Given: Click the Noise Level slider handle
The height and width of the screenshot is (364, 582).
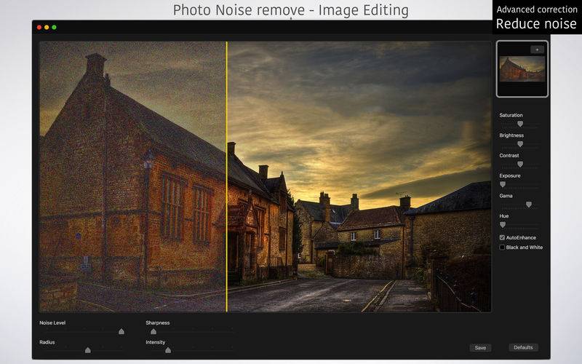Looking at the screenshot, I should coord(121,331).
